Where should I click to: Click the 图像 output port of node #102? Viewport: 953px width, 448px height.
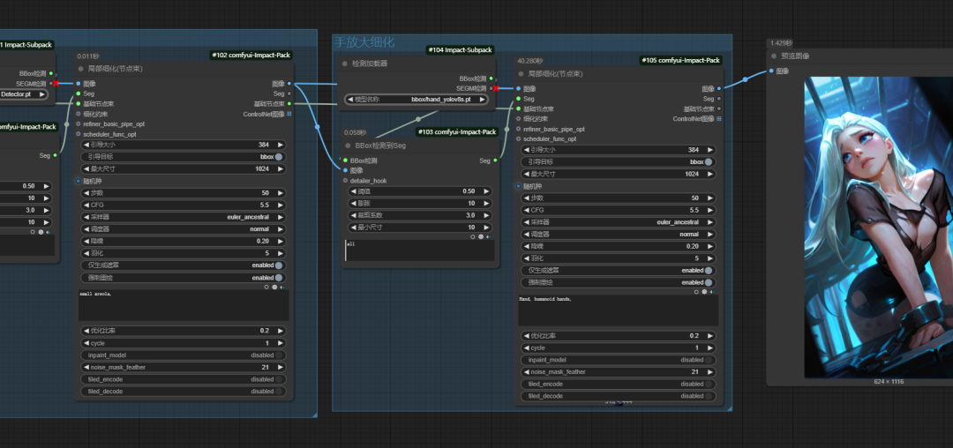pyautogui.click(x=289, y=83)
